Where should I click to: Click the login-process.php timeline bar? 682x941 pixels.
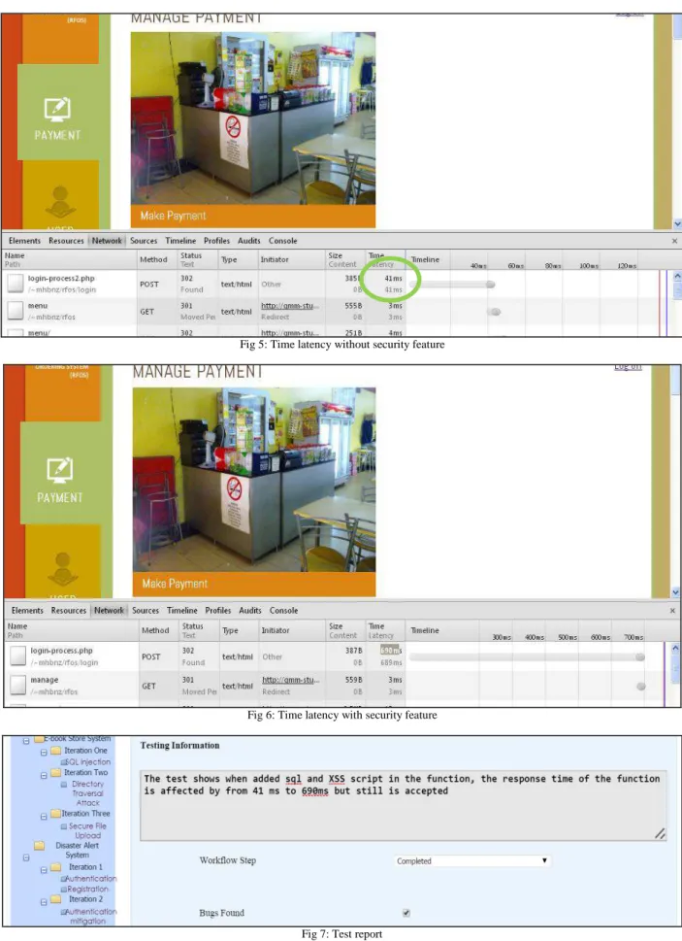coord(528,657)
